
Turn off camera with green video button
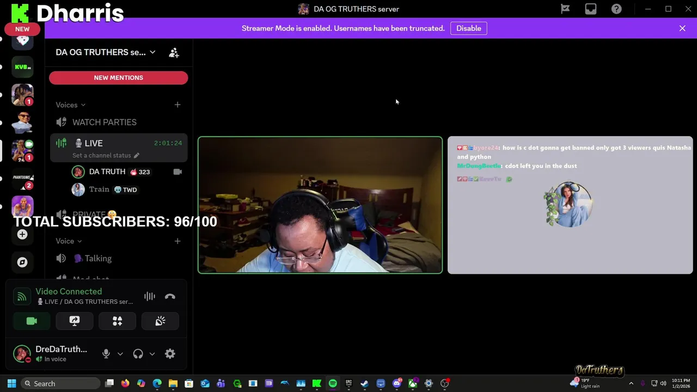point(32,321)
